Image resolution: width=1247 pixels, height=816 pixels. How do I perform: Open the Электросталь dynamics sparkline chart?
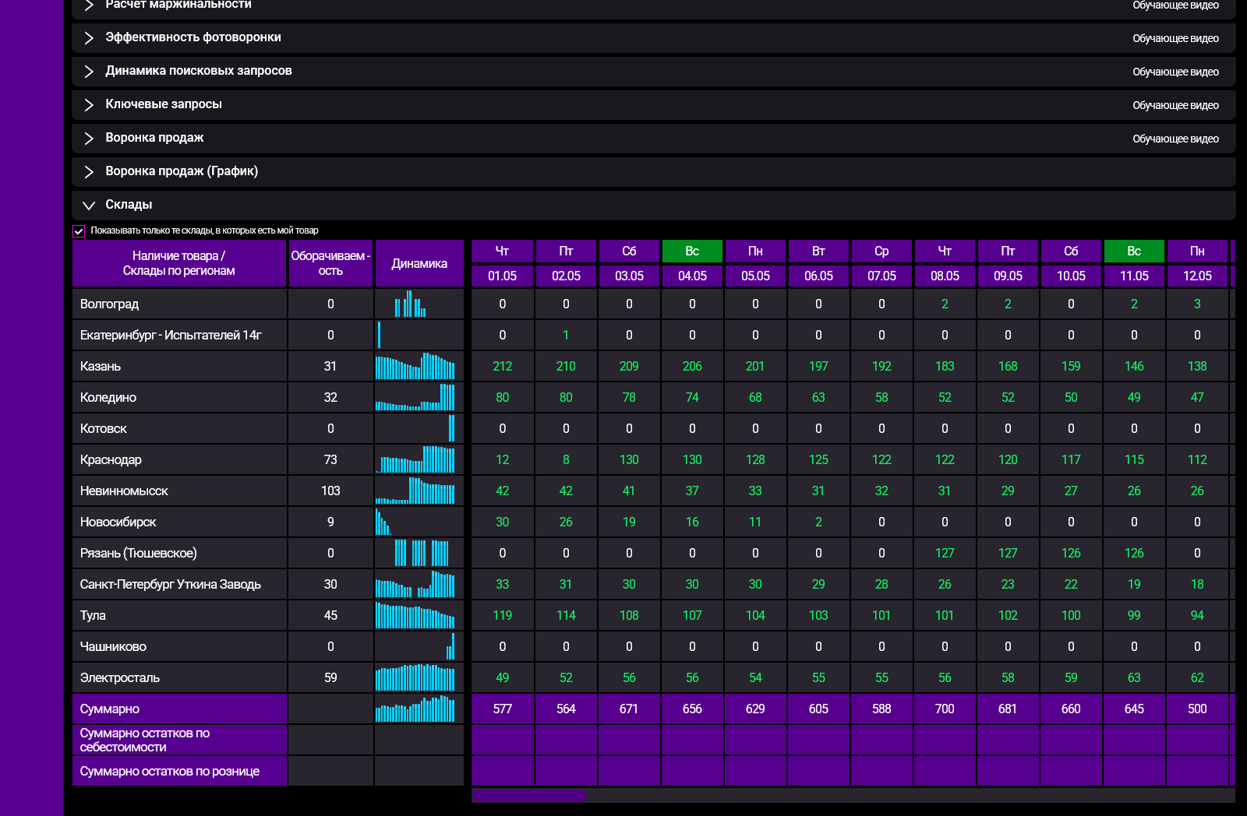[415, 677]
